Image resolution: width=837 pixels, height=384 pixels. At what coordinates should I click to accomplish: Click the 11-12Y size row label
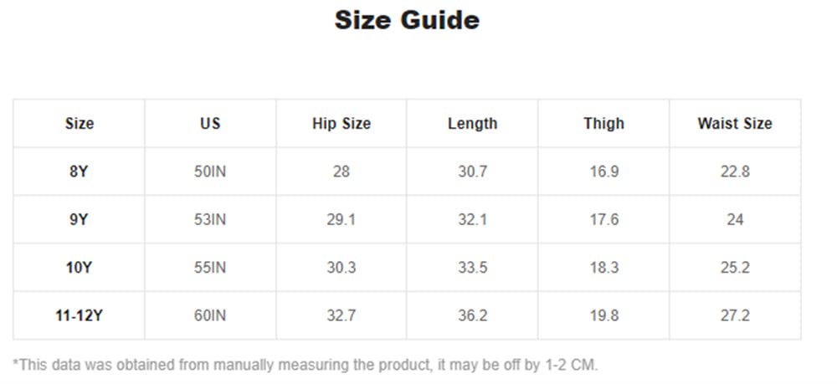pos(80,315)
